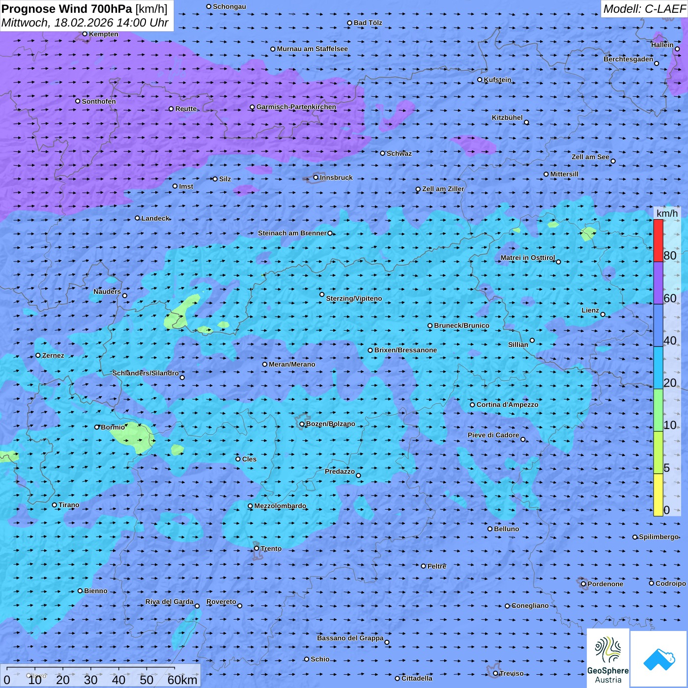This screenshot has width=688, height=688.
Task: Click the Tirano city label
Action: point(69,505)
